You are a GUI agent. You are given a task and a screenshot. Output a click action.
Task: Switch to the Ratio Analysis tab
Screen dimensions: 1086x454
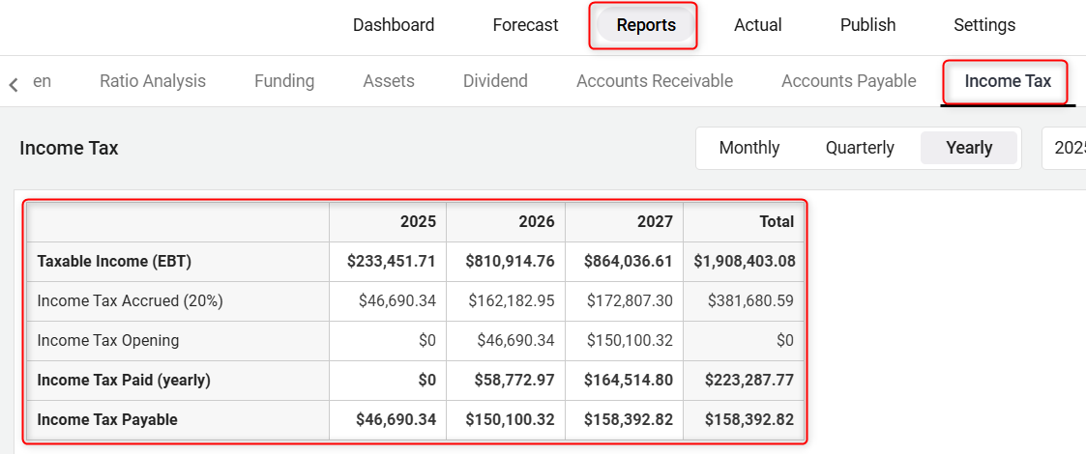click(x=153, y=81)
